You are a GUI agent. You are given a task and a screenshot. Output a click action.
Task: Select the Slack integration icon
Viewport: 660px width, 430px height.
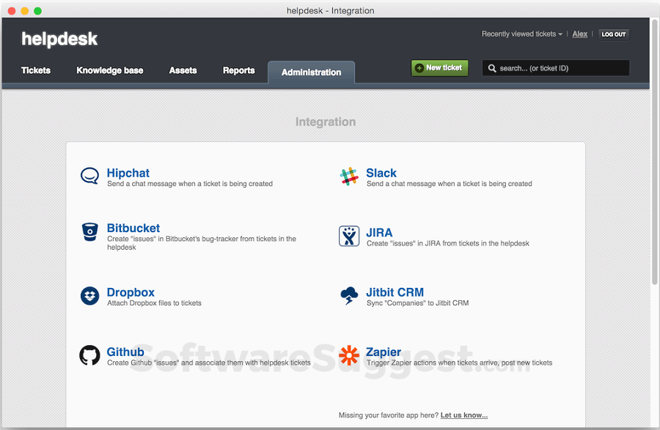click(348, 176)
